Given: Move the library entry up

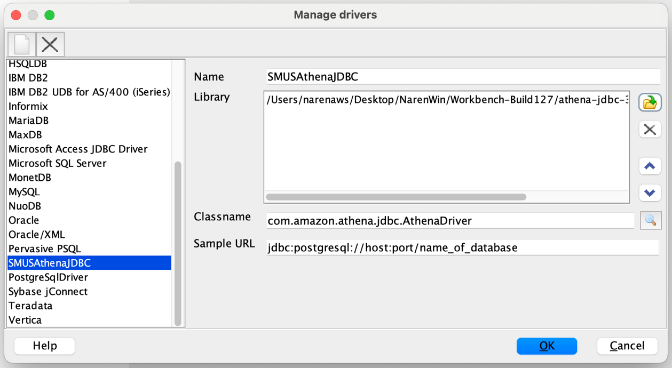Looking at the screenshot, I should tap(650, 166).
